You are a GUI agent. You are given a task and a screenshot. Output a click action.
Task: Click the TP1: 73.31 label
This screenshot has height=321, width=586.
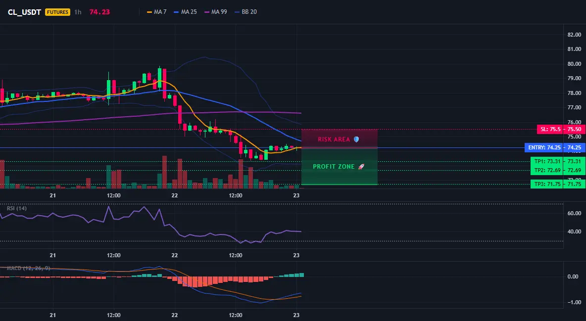[x=547, y=161]
